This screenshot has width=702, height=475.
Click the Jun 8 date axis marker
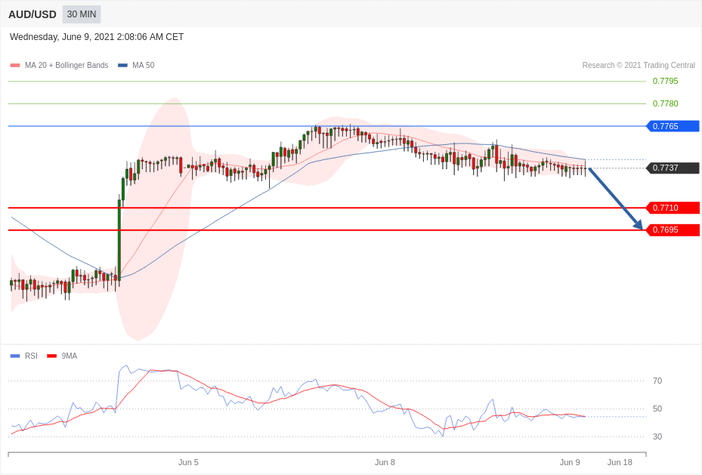pos(385,462)
